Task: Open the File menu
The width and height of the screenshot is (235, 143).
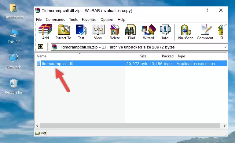Action: (39, 20)
